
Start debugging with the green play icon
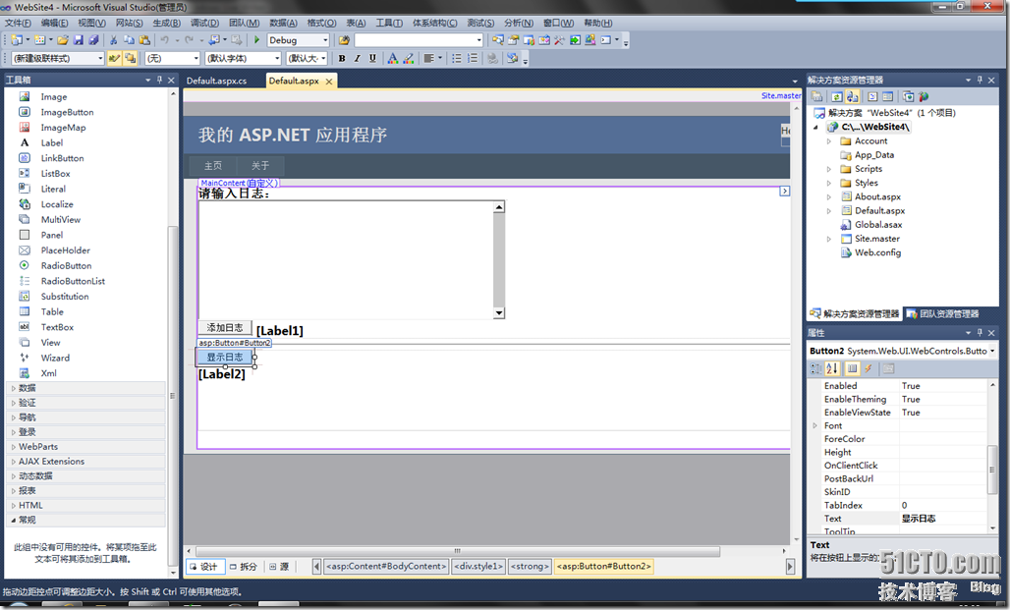256,40
